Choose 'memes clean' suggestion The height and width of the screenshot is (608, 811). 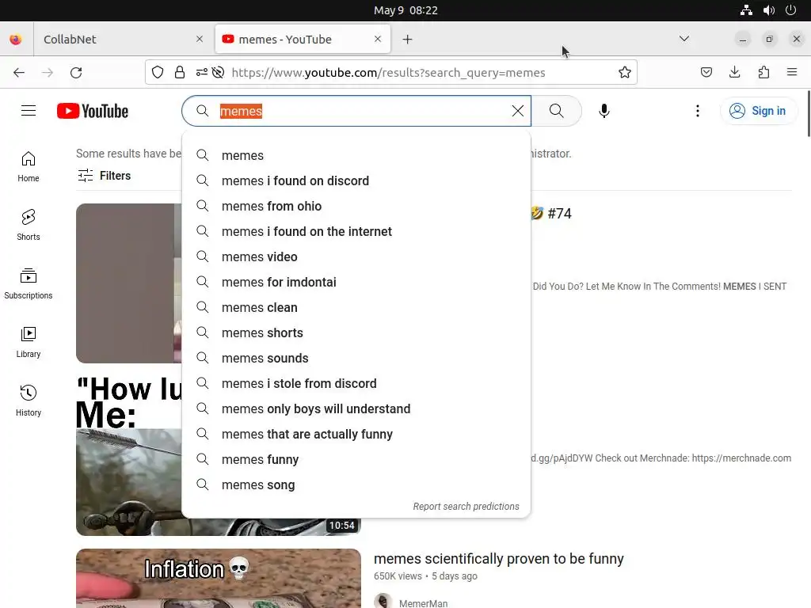(356, 307)
